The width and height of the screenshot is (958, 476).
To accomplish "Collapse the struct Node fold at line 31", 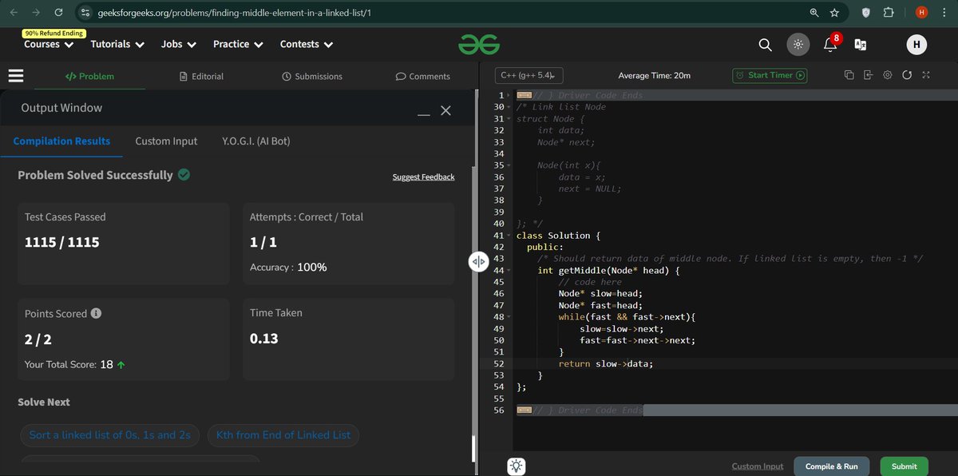I will 509,119.
